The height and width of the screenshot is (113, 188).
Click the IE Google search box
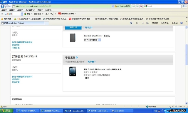[x=164, y=6]
